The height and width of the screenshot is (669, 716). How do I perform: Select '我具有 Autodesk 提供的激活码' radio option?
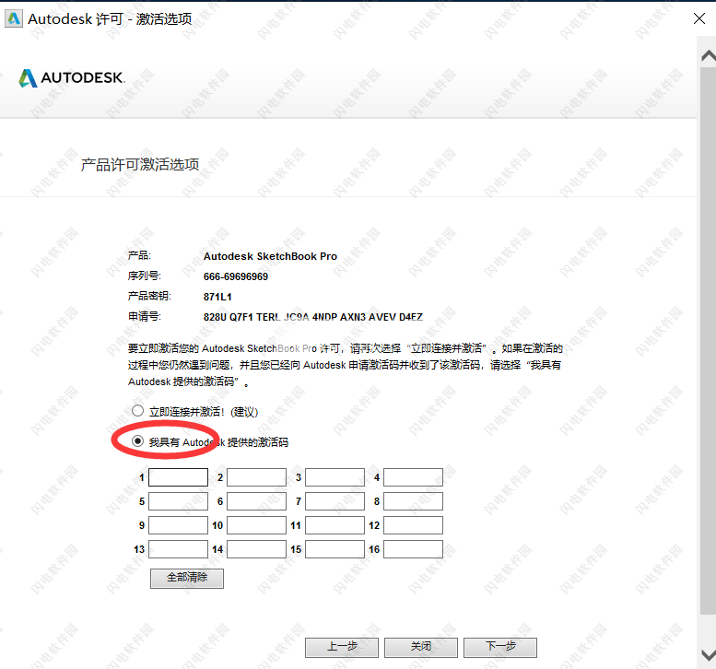137,441
